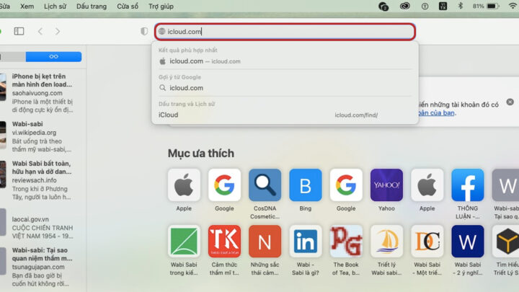This screenshot has width=519, height=292.
Task: Open reading list item laocai.gov.vn
Action: (x=40, y=227)
